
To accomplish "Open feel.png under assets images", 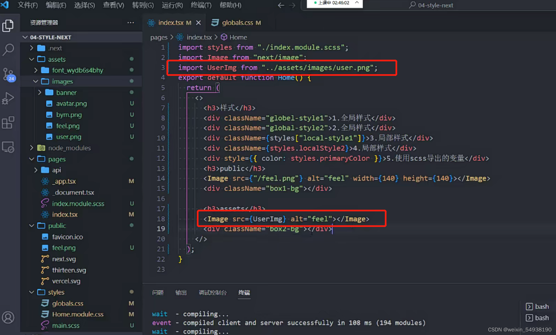I will (68, 126).
